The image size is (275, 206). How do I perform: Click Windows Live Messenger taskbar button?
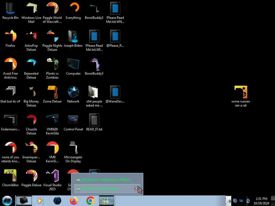click(107, 201)
